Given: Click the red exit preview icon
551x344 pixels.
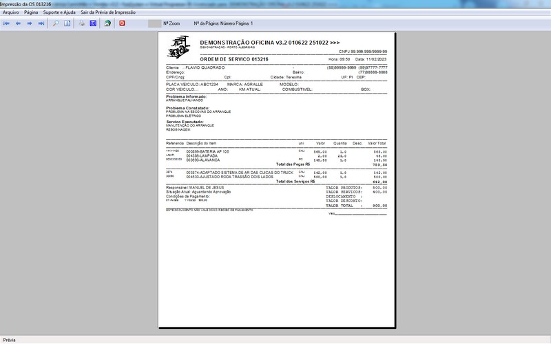Looking at the screenshot, I should pyautogui.click(x=122, y=23).
